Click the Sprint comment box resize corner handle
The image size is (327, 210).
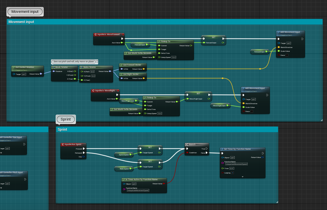(x=277, y=202)
